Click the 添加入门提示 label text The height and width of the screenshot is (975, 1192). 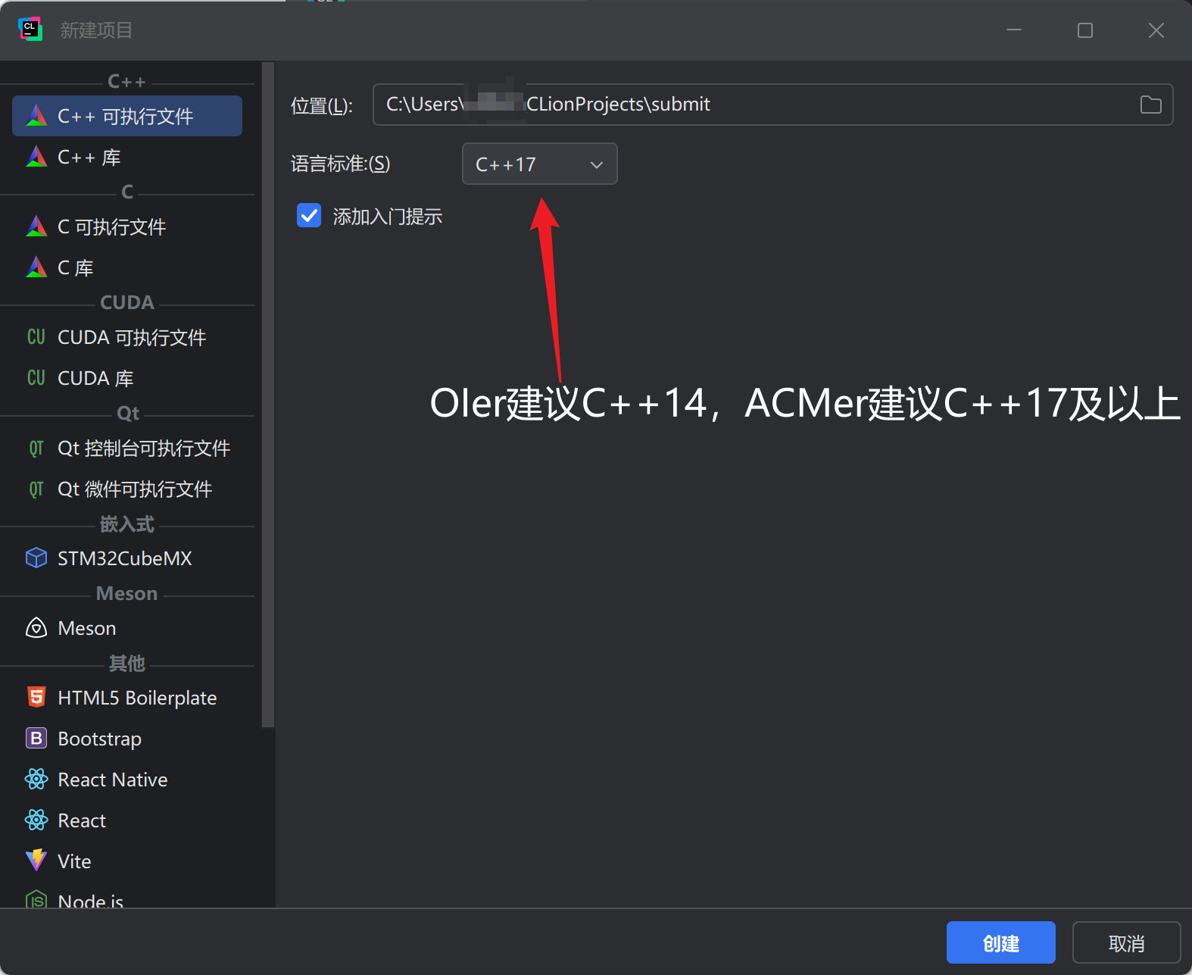click(x=388, y=217)
